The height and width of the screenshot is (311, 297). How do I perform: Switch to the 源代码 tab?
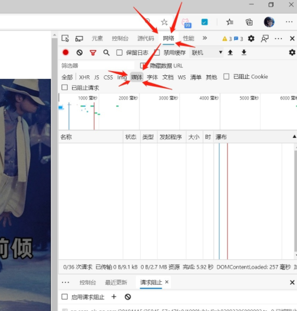145,38
